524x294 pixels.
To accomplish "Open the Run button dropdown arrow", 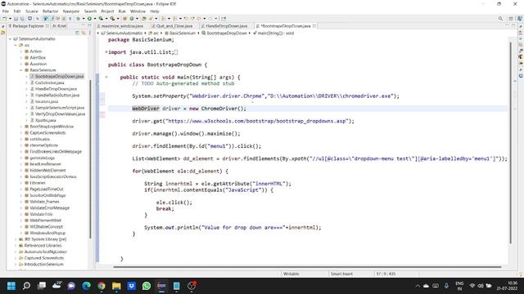I will pos(95,19).
